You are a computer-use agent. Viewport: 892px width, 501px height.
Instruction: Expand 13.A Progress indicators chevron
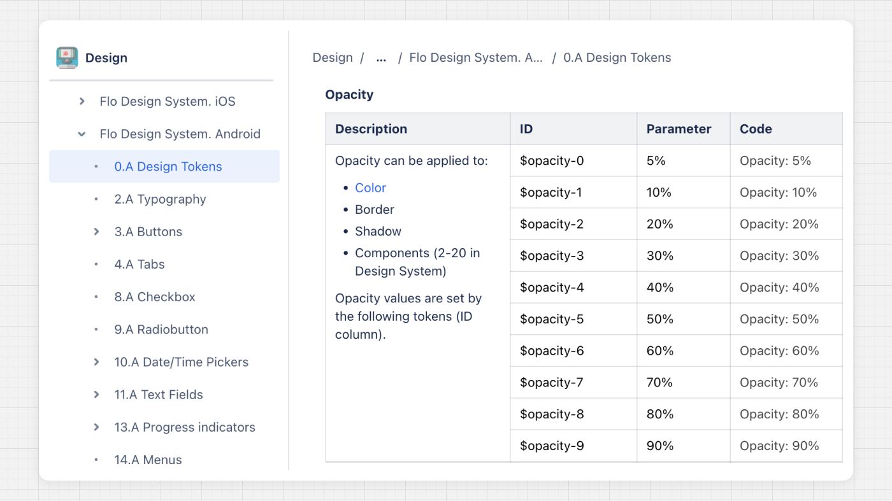tap(97, 427)
